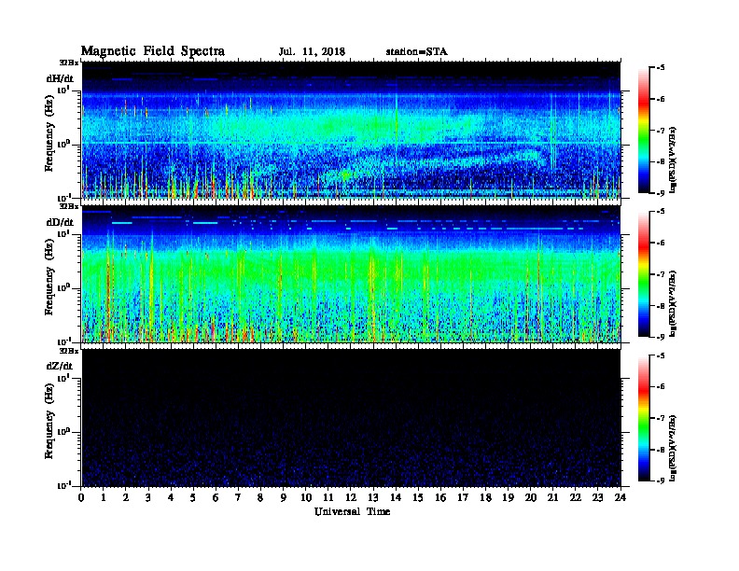Click the log(PSD) label beside dH/dt color bar
The image size is (739, 571).
[673, 160]
